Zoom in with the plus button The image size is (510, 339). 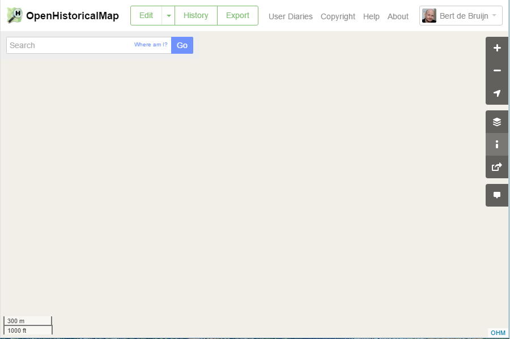tap(497, 48)
